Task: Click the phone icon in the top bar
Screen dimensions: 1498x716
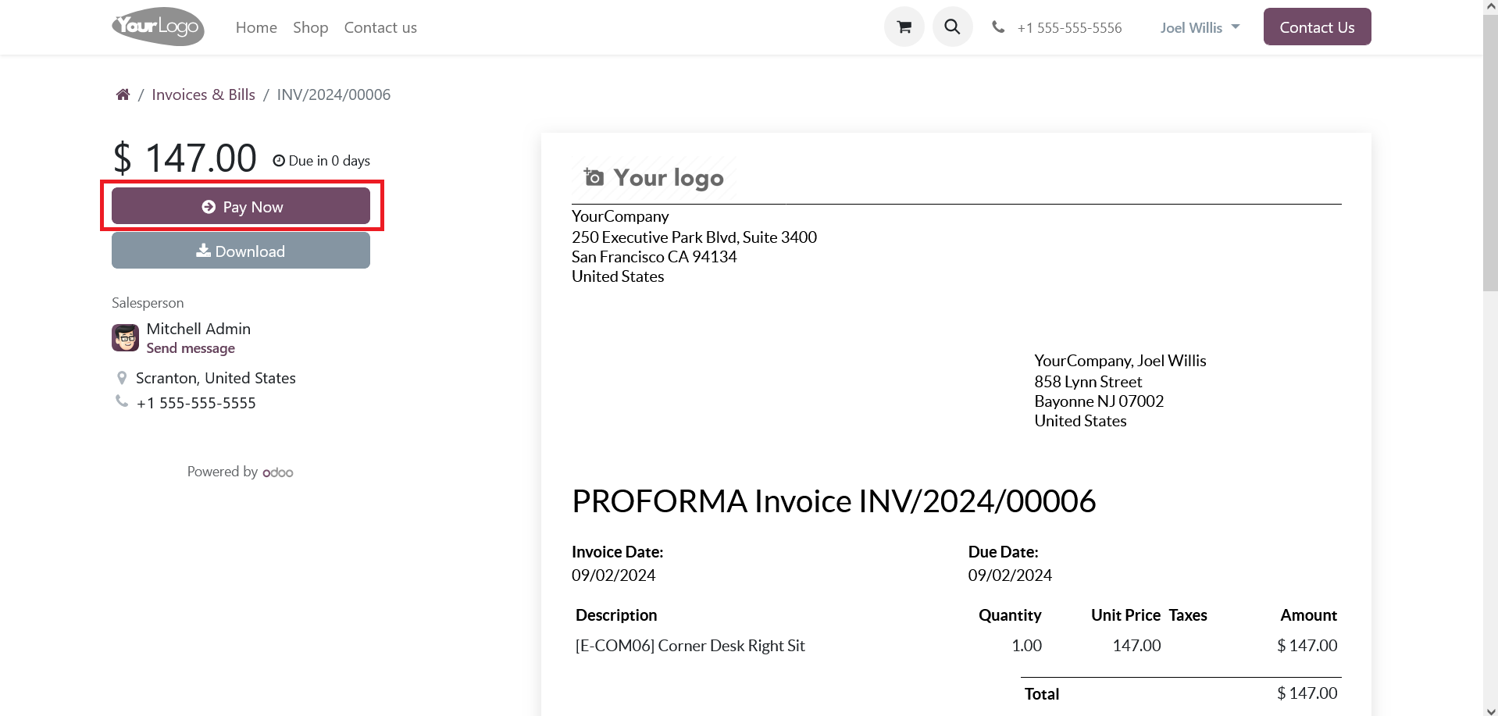Action: click(998, 26)
